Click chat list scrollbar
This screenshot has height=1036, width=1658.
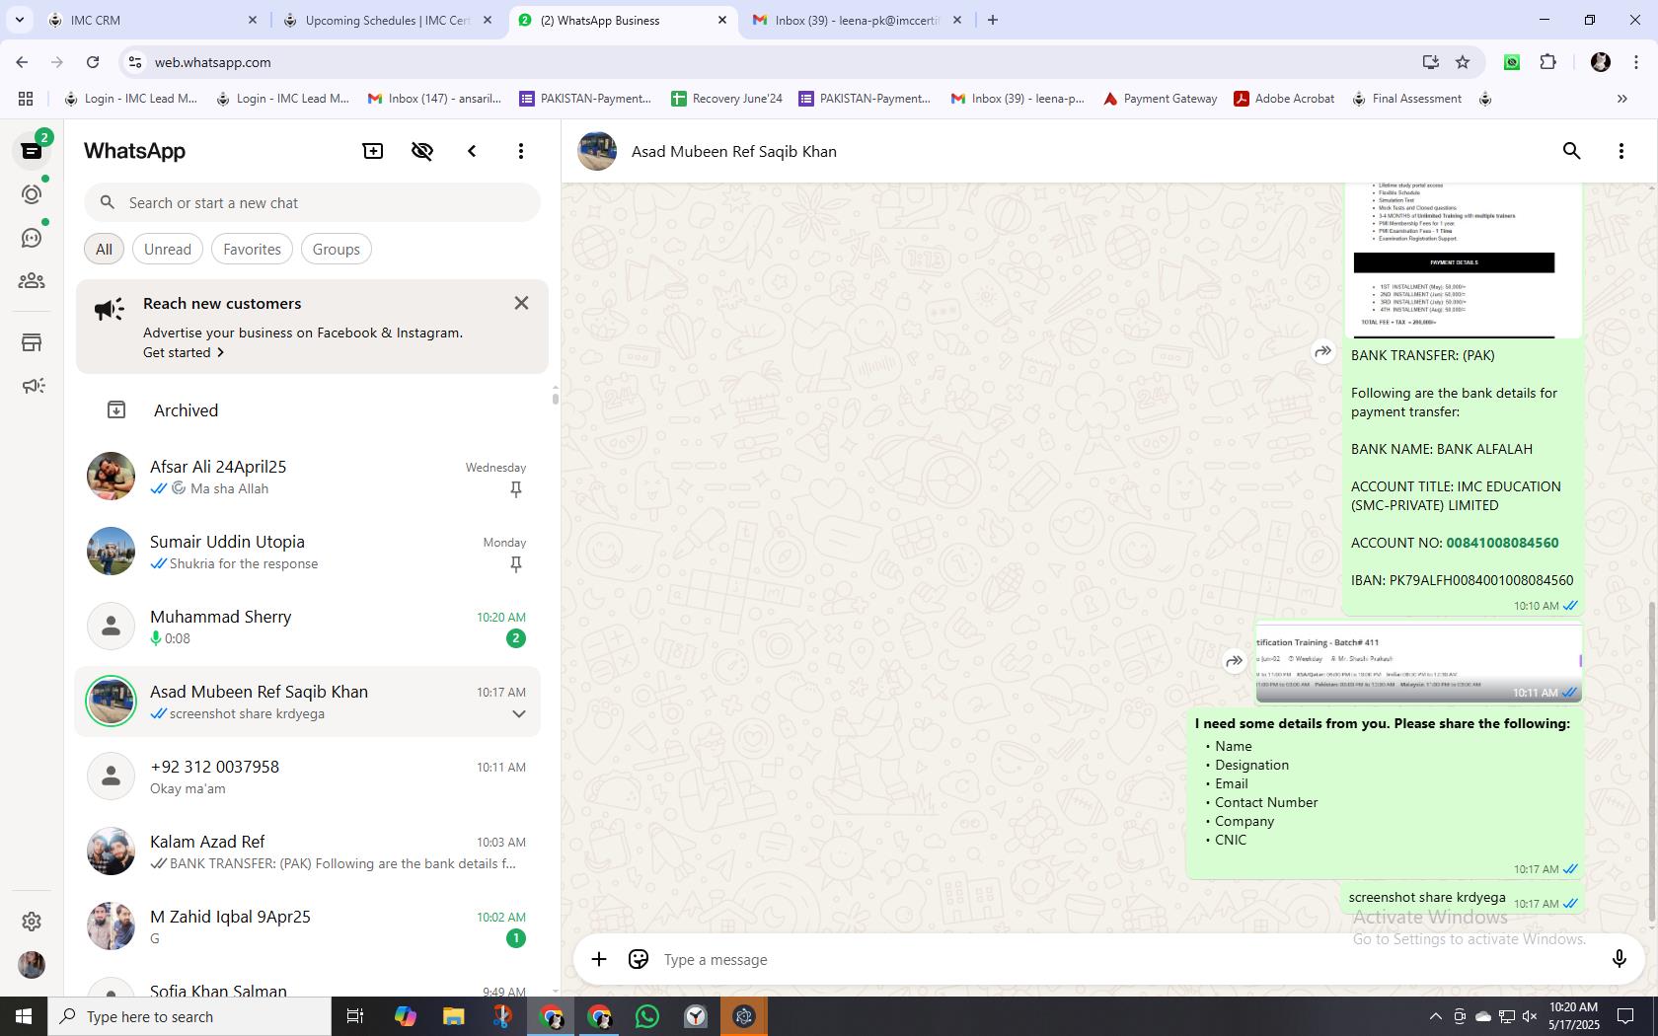point(555,399)
